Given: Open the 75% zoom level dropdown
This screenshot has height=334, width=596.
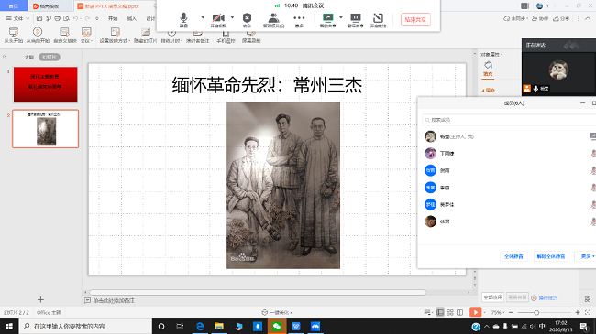Looking at the screenshot, I should click(x=498, y=312).
